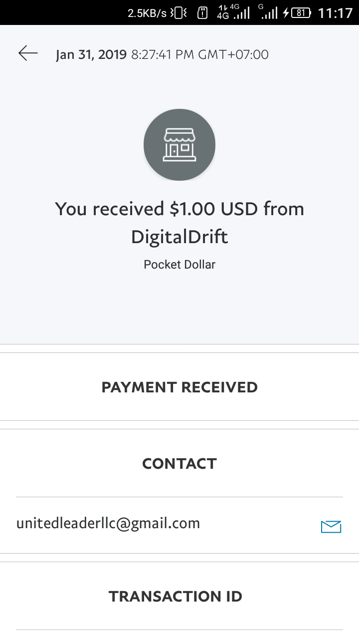This screenshot has height=639, width=359.
Task: Tap the back arrow
Action: pos(28,53)
